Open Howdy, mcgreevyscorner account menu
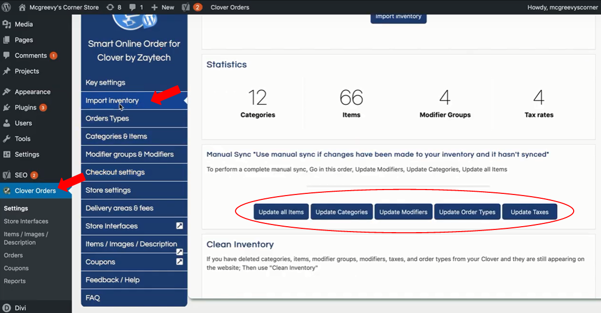 pos(562,7)
